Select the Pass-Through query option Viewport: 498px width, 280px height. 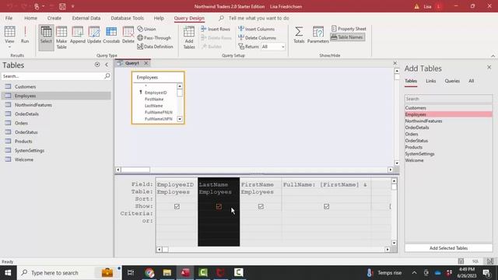(154, 38)
